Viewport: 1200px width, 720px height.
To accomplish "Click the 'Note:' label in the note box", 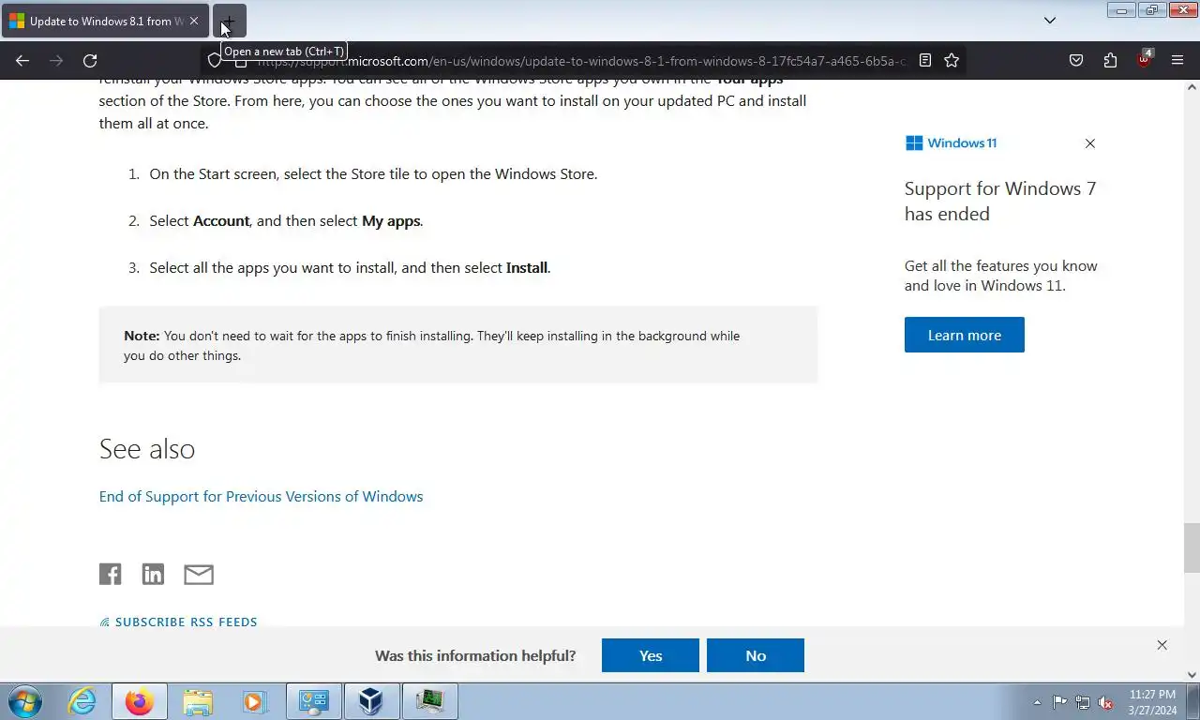I will (x=142, y=336).
